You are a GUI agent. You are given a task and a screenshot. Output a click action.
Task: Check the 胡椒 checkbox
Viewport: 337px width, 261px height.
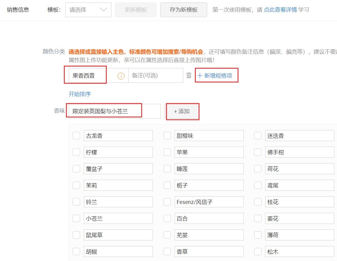coord(76,251)
